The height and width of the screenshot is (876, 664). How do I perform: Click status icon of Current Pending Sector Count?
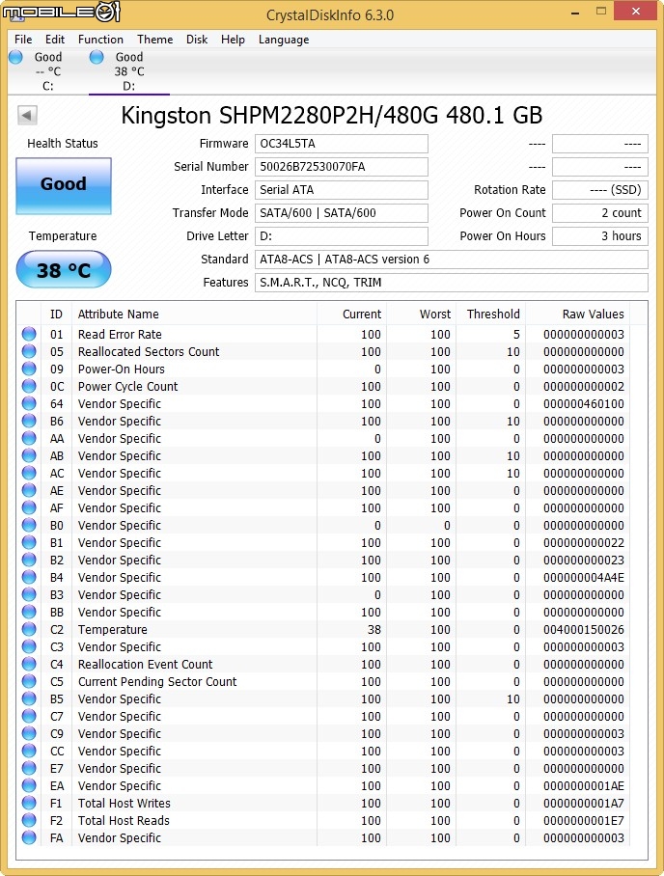coord(29,681)
